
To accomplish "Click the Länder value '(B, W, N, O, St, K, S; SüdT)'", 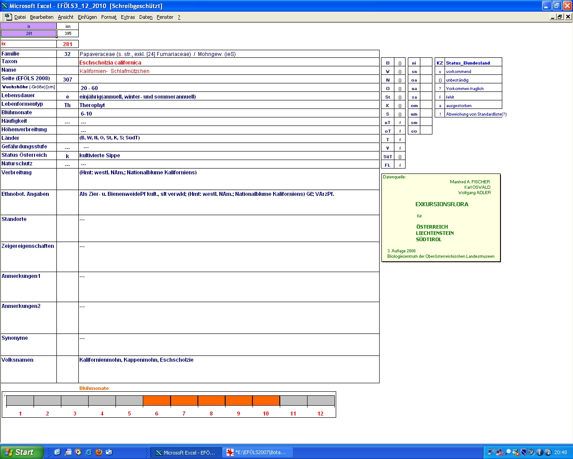I will click(x=110, y=138).
